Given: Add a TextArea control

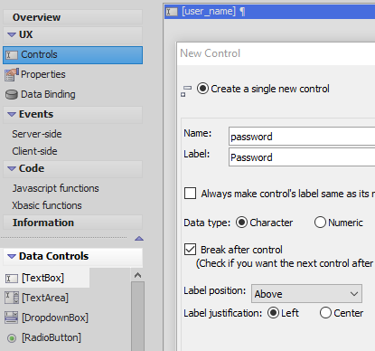Looking at the screenshot, I should 37,298.
